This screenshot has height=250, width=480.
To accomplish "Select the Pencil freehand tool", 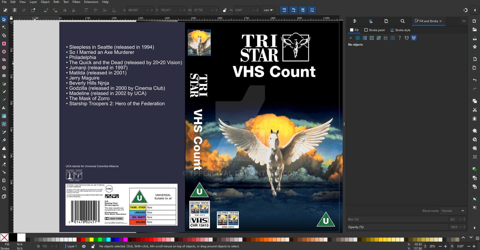I will [x=4, y=92].
